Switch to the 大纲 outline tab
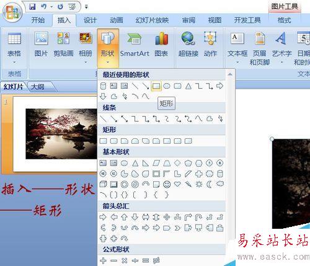Image resolution: width=310 pixels, height=266 pixels. 37,87
